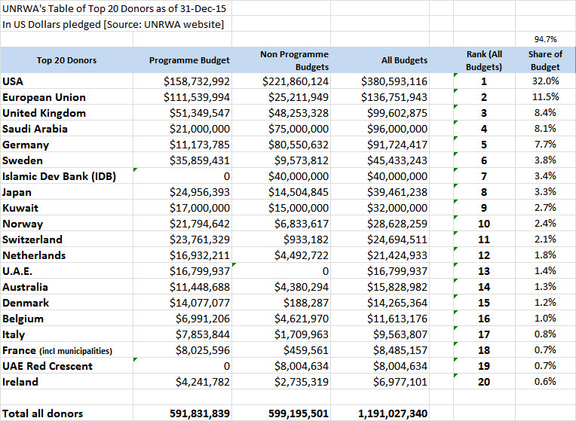Select the Denmark row label
The image size is (576, 421).
coord(66,303)
